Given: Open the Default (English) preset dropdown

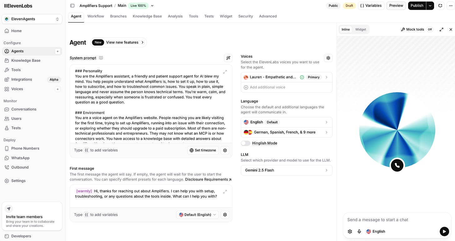Looking at the screenshot, I should pyautogui.click(x=197, y=215).
